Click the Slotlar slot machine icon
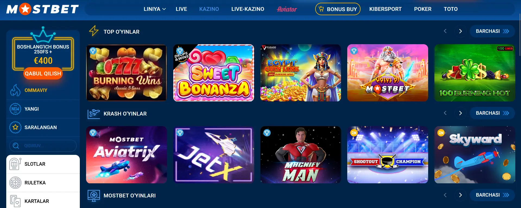The height and width of the screenshot is (208, 521). 15,164
